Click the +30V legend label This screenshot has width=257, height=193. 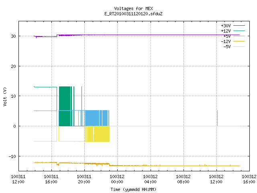pos(226,26)
